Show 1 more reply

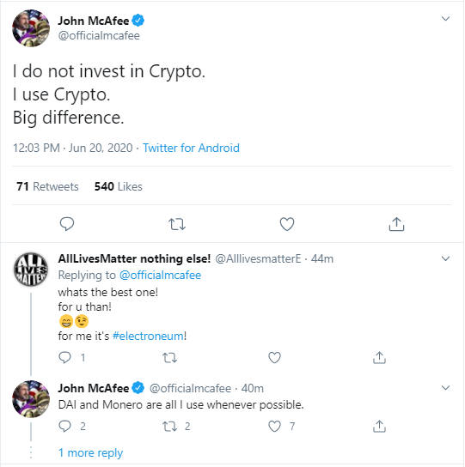[90, 452]
